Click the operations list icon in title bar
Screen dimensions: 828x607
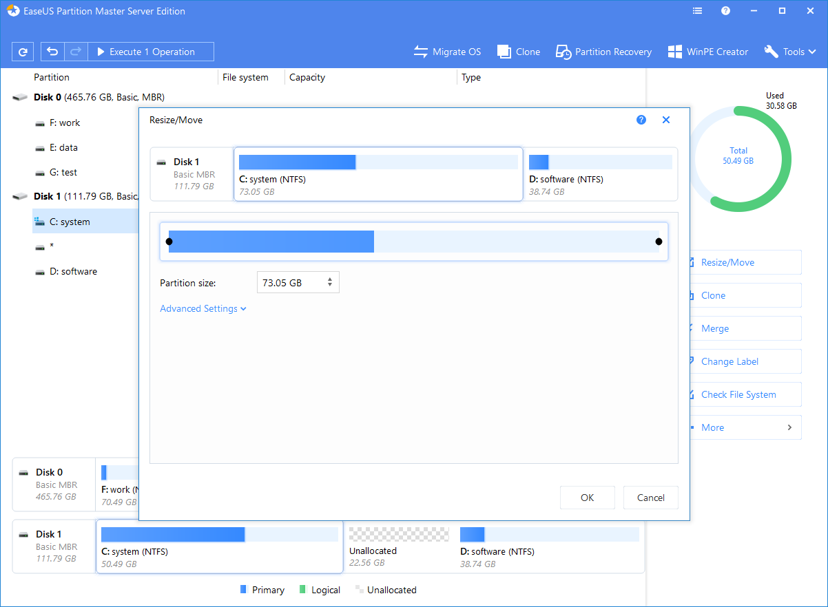tap(697, 10)
